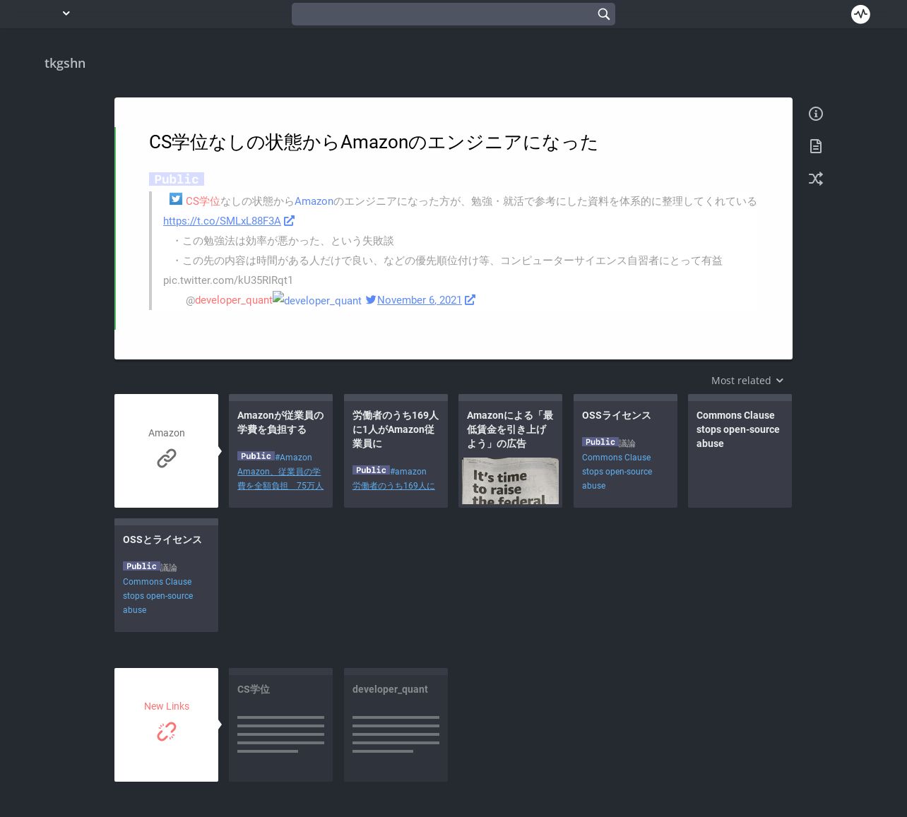Image resolution: width=907 pixels, height=817 pixels.
Task: Click the broken link icon under New Links
Action: click(x=167, y=732)
